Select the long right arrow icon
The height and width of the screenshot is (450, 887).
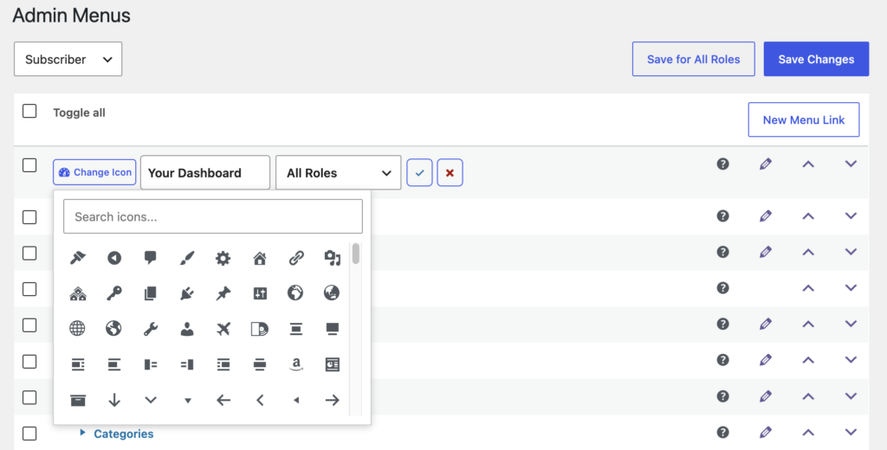pyautogui.click(x=332, y=400)
